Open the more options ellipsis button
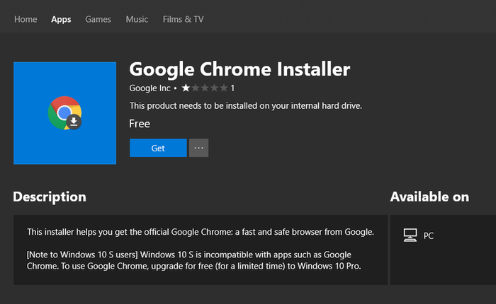496x304 pixels. [198, 148]
